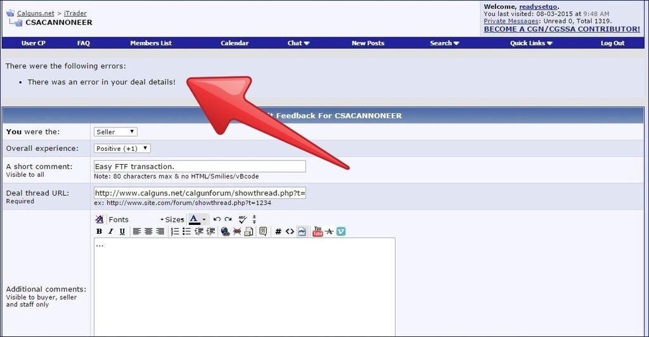Click the italic formatting icon
The height and width of the screenshot is (337, 649).
[111, 232]
